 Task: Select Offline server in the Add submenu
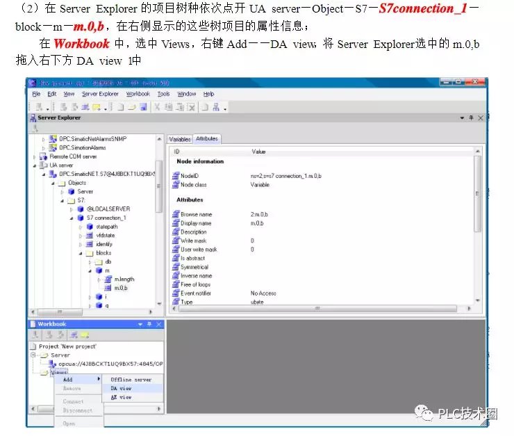click(131, 380)
